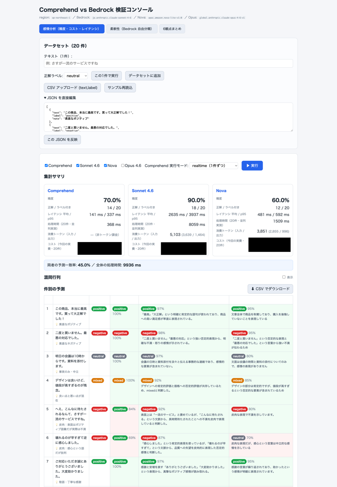Click the 2635 ms / 3937 ms latency value
Screen dimensions: 337x487
[x=187, y=215]
